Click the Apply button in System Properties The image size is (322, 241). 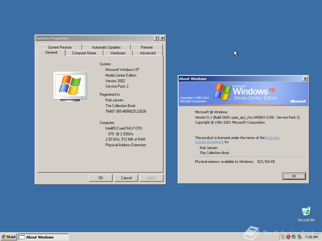pyautogui.click(x=152, y=178)
